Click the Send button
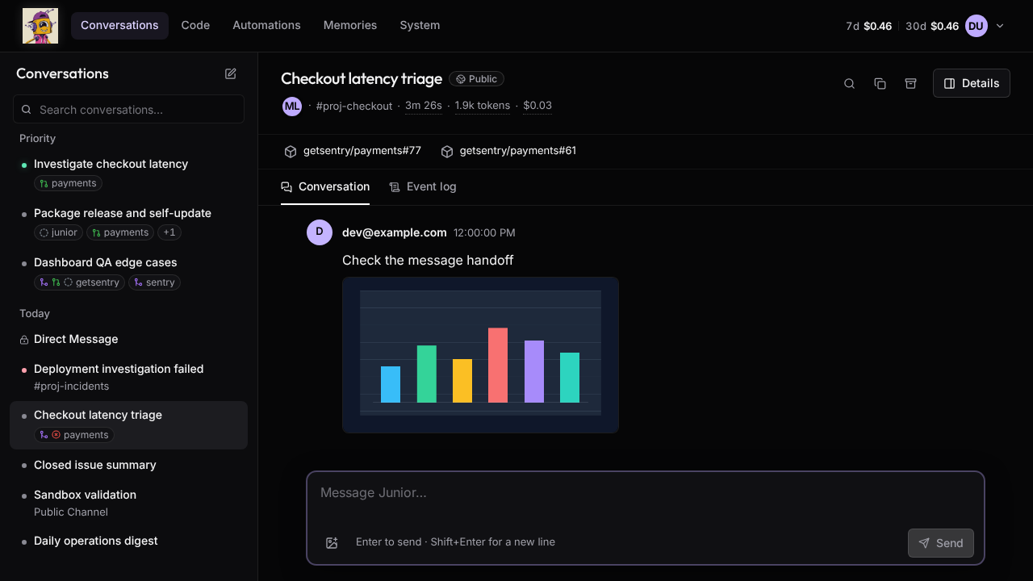Image resolution: width=1033 pixels, height=581 pixels. click(x=941, y=543)
